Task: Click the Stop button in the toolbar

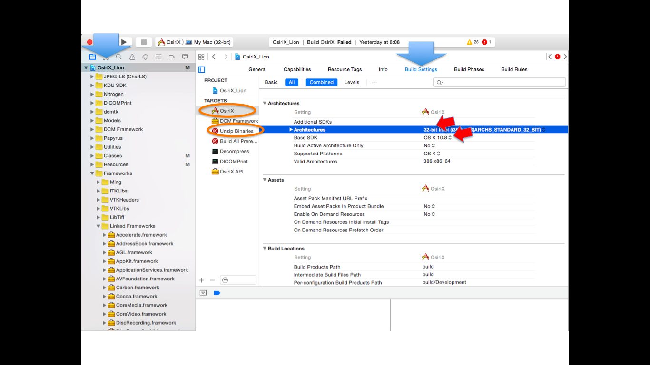Action: click(143, 42)
